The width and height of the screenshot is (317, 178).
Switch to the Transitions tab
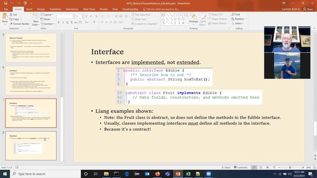tap(55, 9)
